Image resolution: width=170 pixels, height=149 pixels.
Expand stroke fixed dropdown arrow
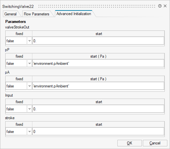coord(29,132)
